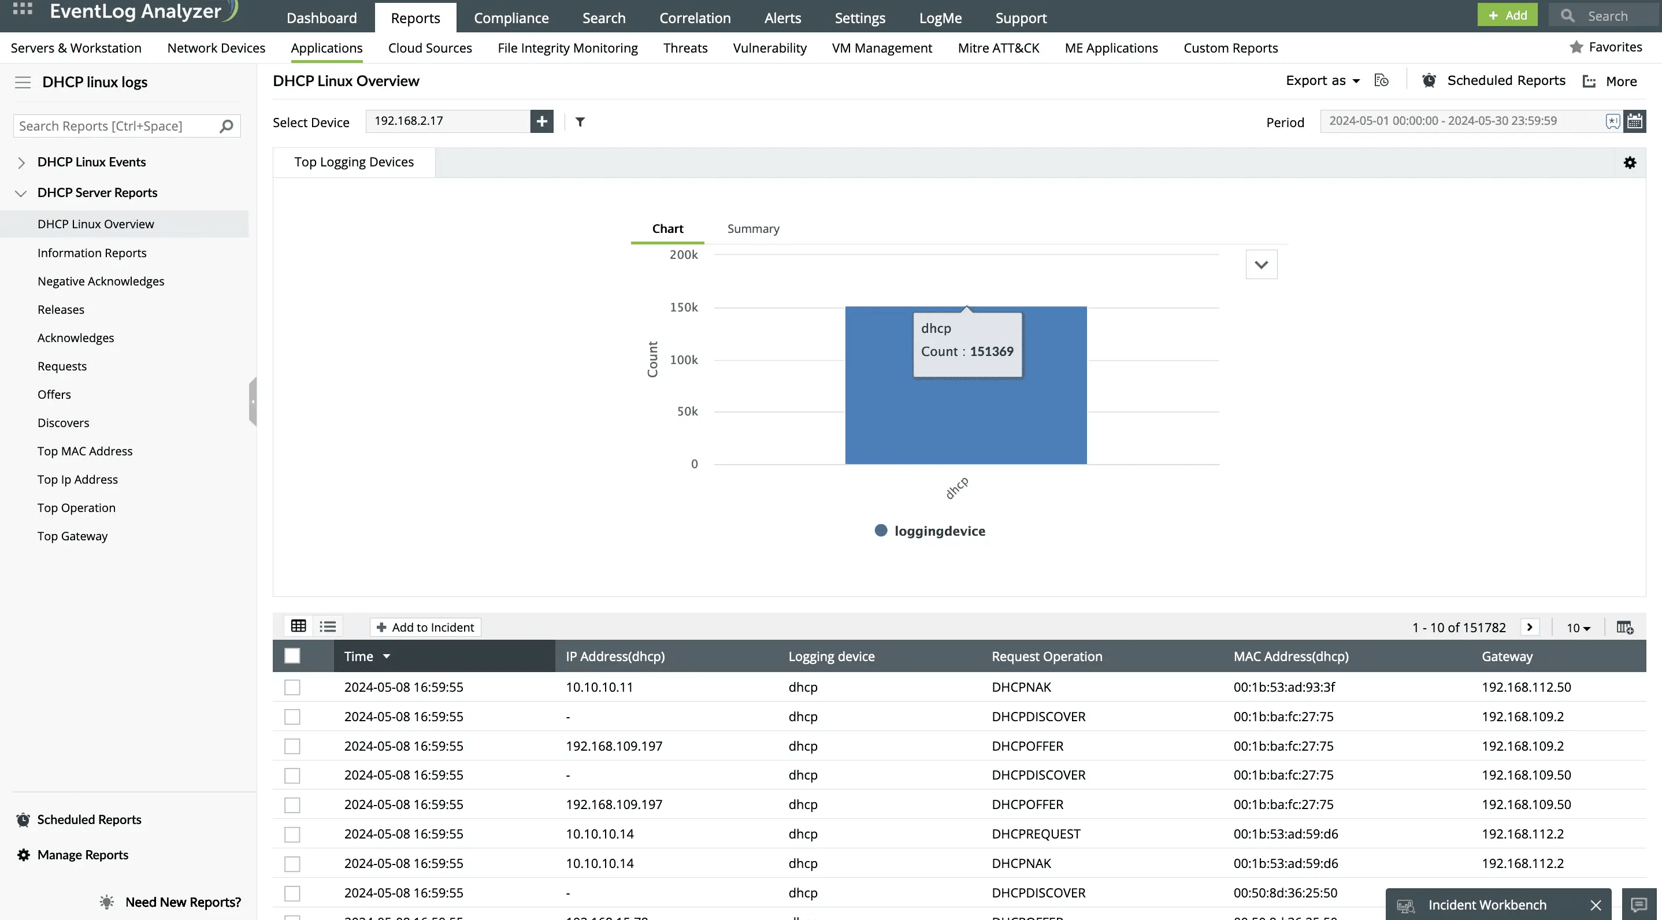
Task: Switch to list view icon
Action: point(328,626)
